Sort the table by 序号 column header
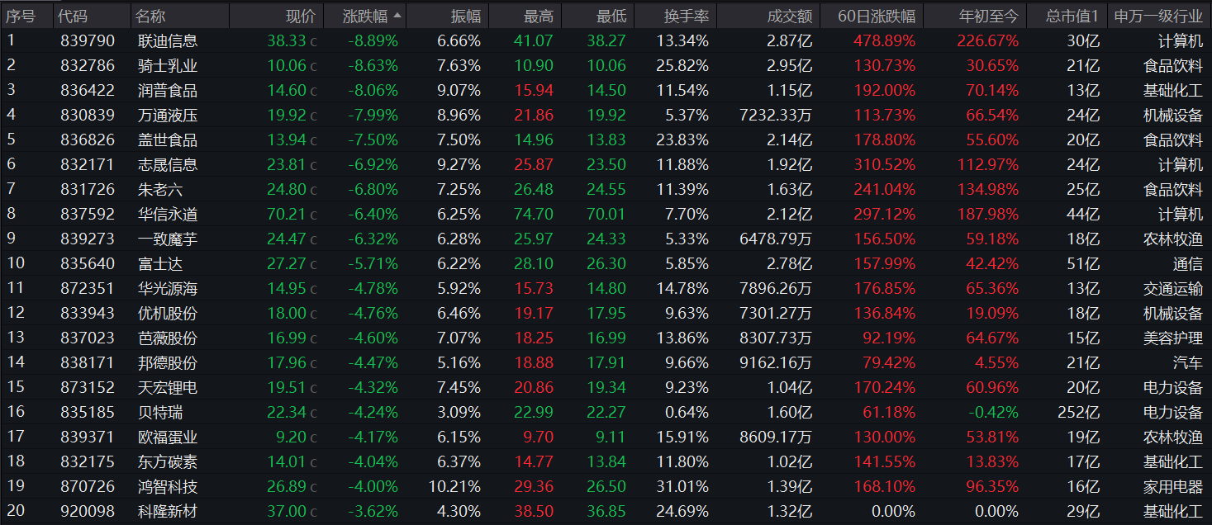The width and height of the screenshot is (1212, 525). [21, 16]
